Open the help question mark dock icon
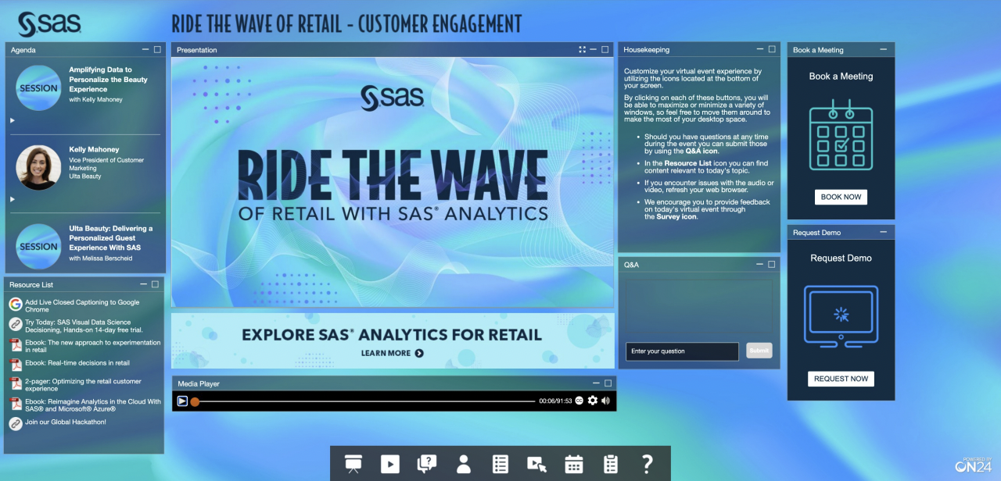 coord(648,464)
